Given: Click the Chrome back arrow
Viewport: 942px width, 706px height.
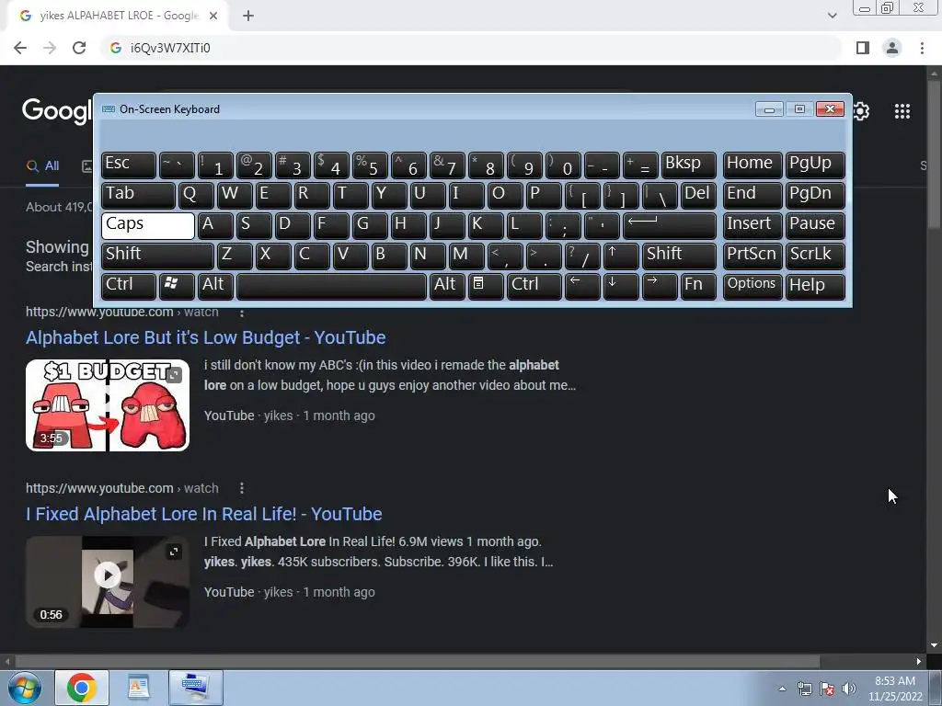Looking at the screenshot, I should pos(20,48).
